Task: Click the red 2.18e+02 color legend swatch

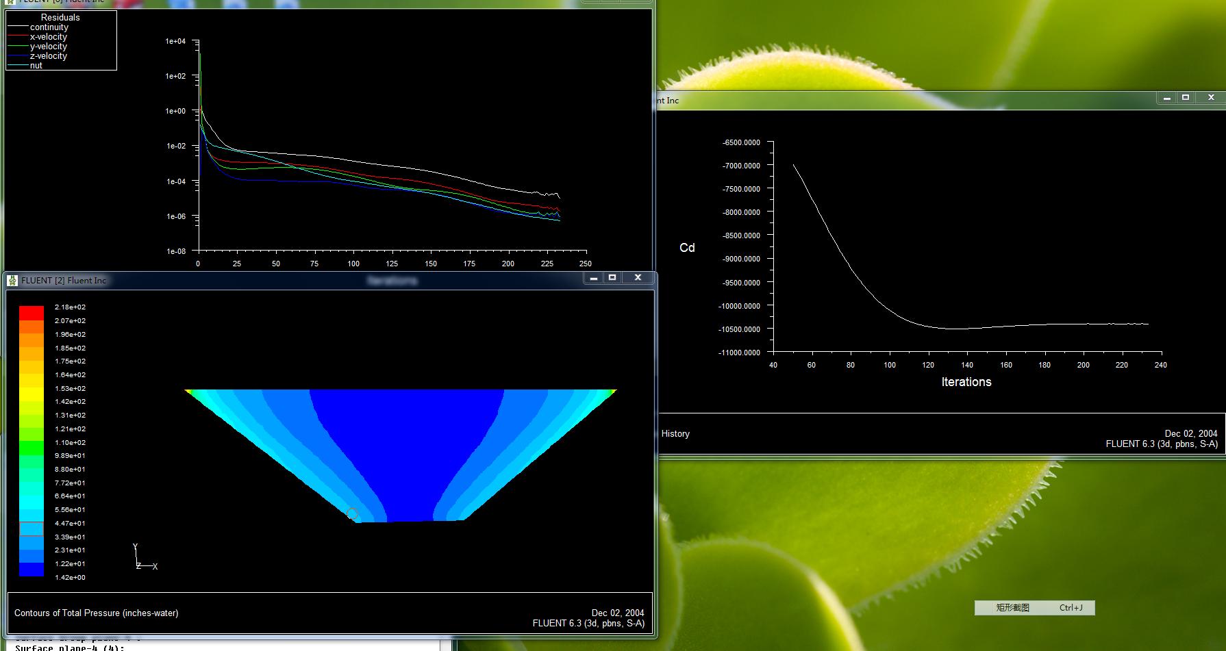Action: coord(32,313)
